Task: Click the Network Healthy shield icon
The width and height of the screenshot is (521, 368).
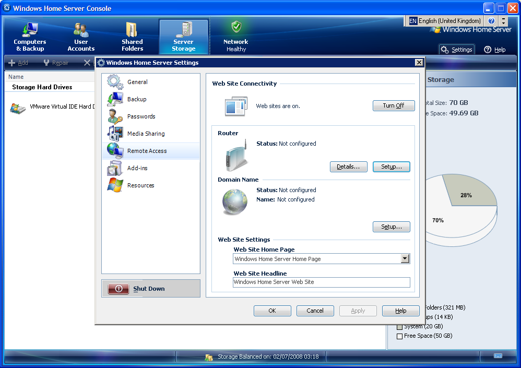Action: (236, 28)
